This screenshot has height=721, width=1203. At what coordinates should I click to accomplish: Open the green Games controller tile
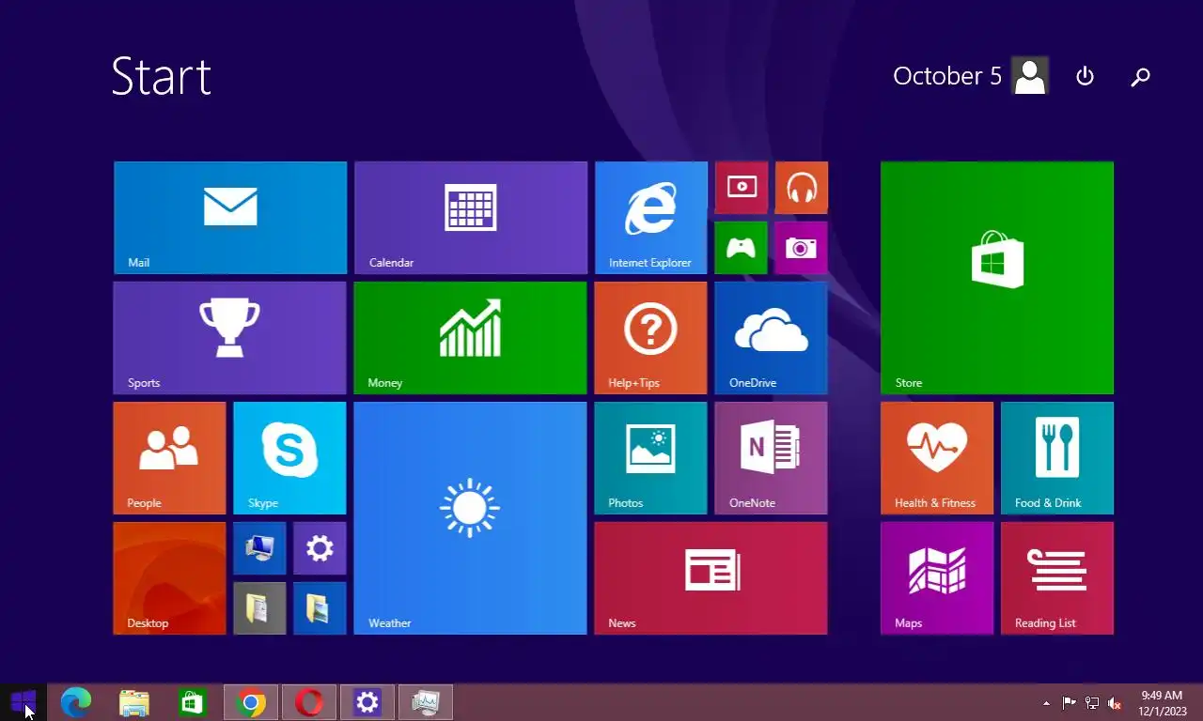[742, 248]
